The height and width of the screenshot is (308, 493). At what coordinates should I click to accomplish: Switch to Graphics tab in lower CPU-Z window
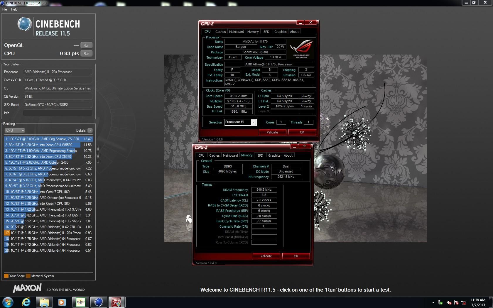274,155
